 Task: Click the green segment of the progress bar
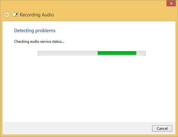(x=117, y=53)
